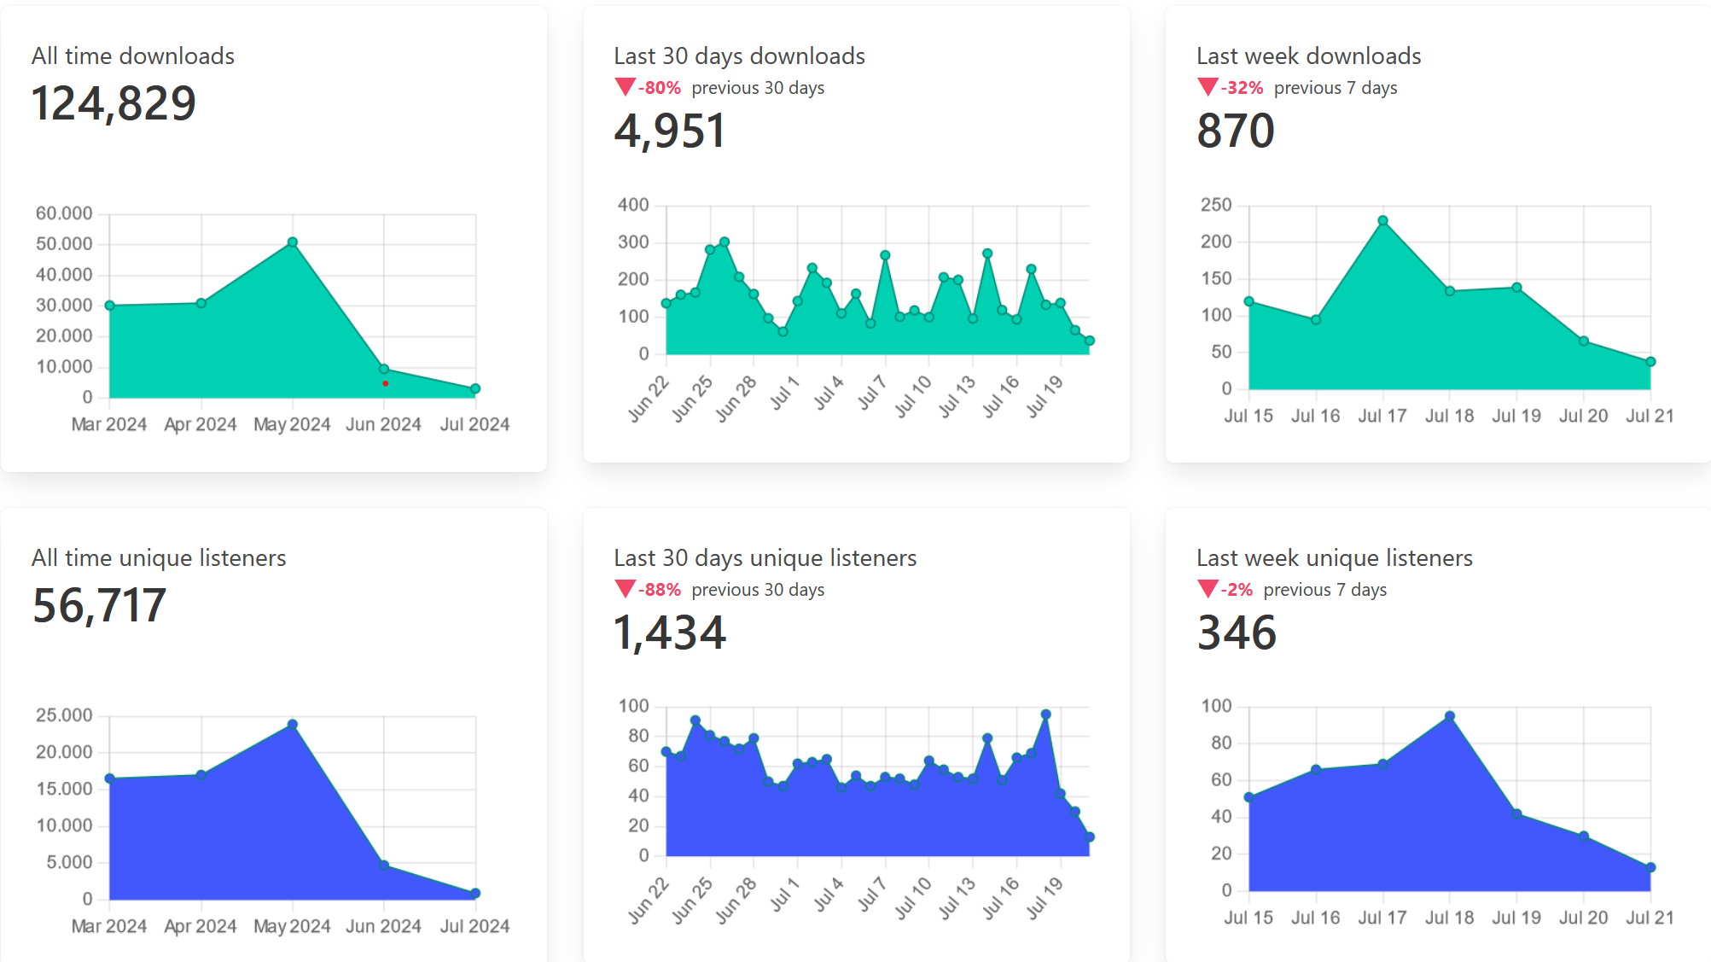The width and height of the screenshot is (1711, 962).
Task: Click the Jul 20 point in Last week unique listeners
Action: (x=1584, y=836)
